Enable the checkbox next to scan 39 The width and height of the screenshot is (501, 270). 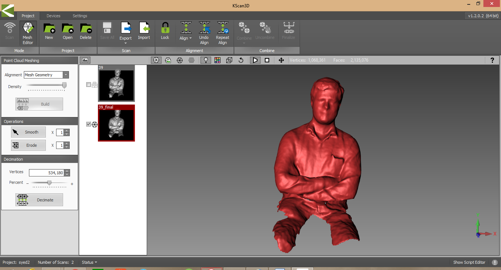pos(88,85)
